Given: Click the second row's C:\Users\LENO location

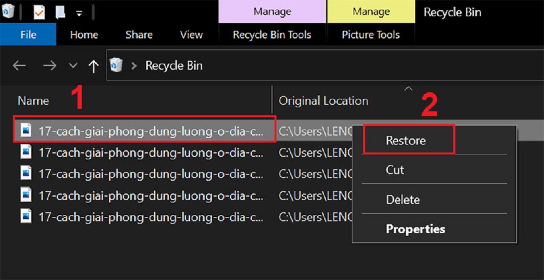Looking at the screenshot, I should [x=315, y=152].
